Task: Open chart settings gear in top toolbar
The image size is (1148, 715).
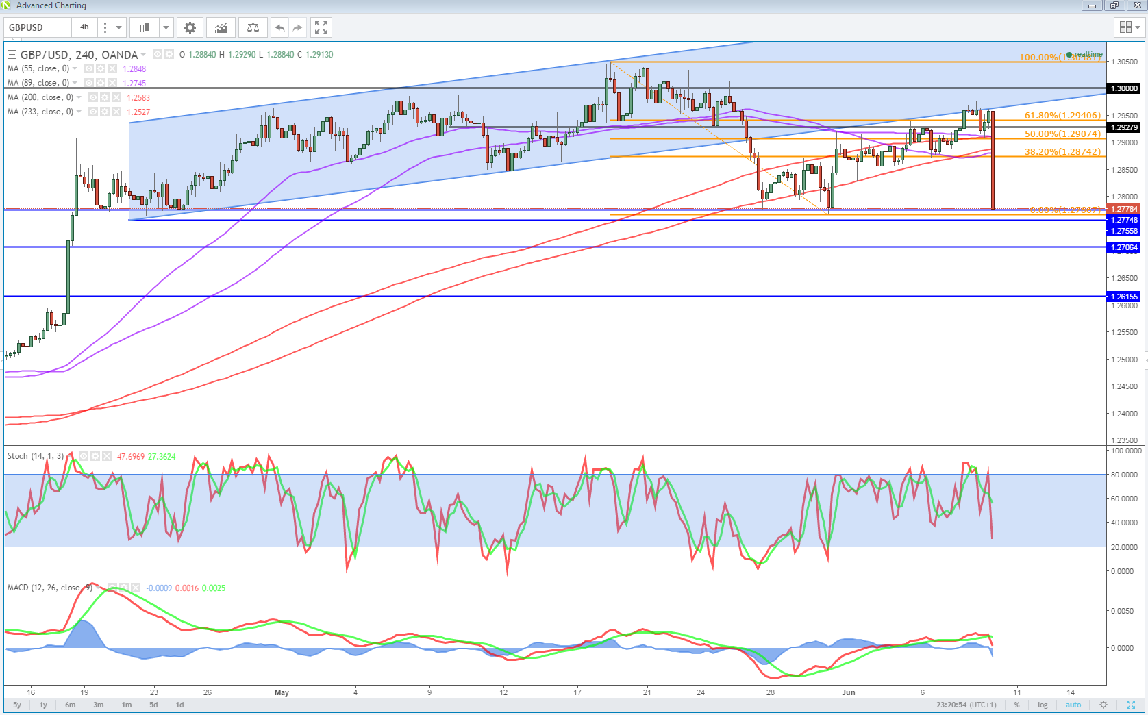Action: pos(190,27)
